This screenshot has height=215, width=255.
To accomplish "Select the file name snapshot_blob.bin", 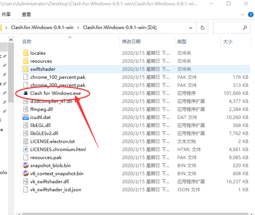I will [51, 165].
